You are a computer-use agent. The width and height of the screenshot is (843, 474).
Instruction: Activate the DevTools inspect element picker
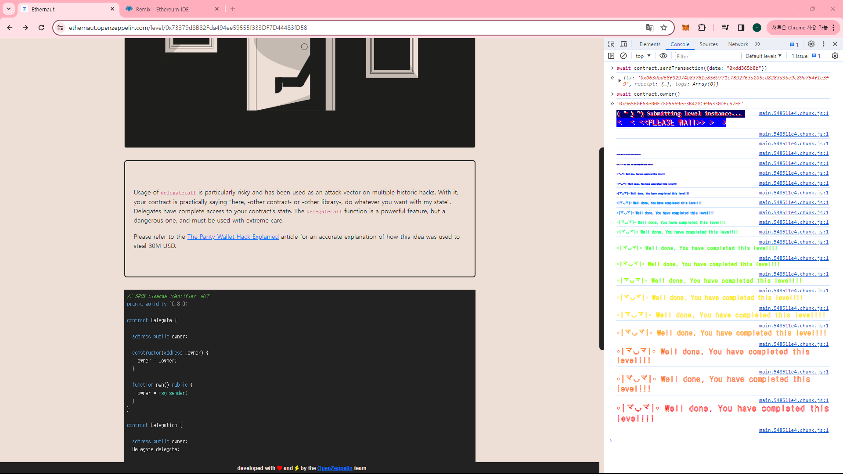tap(611, 44)
